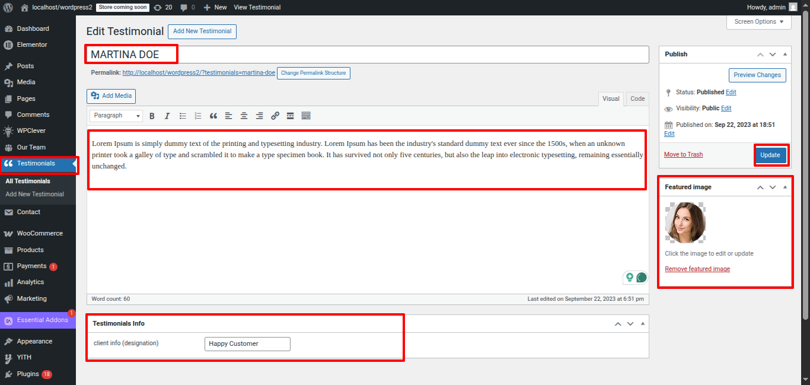Click the Remove featured image link
Viewport: 810px width, 385px height.
click(697, 269)
